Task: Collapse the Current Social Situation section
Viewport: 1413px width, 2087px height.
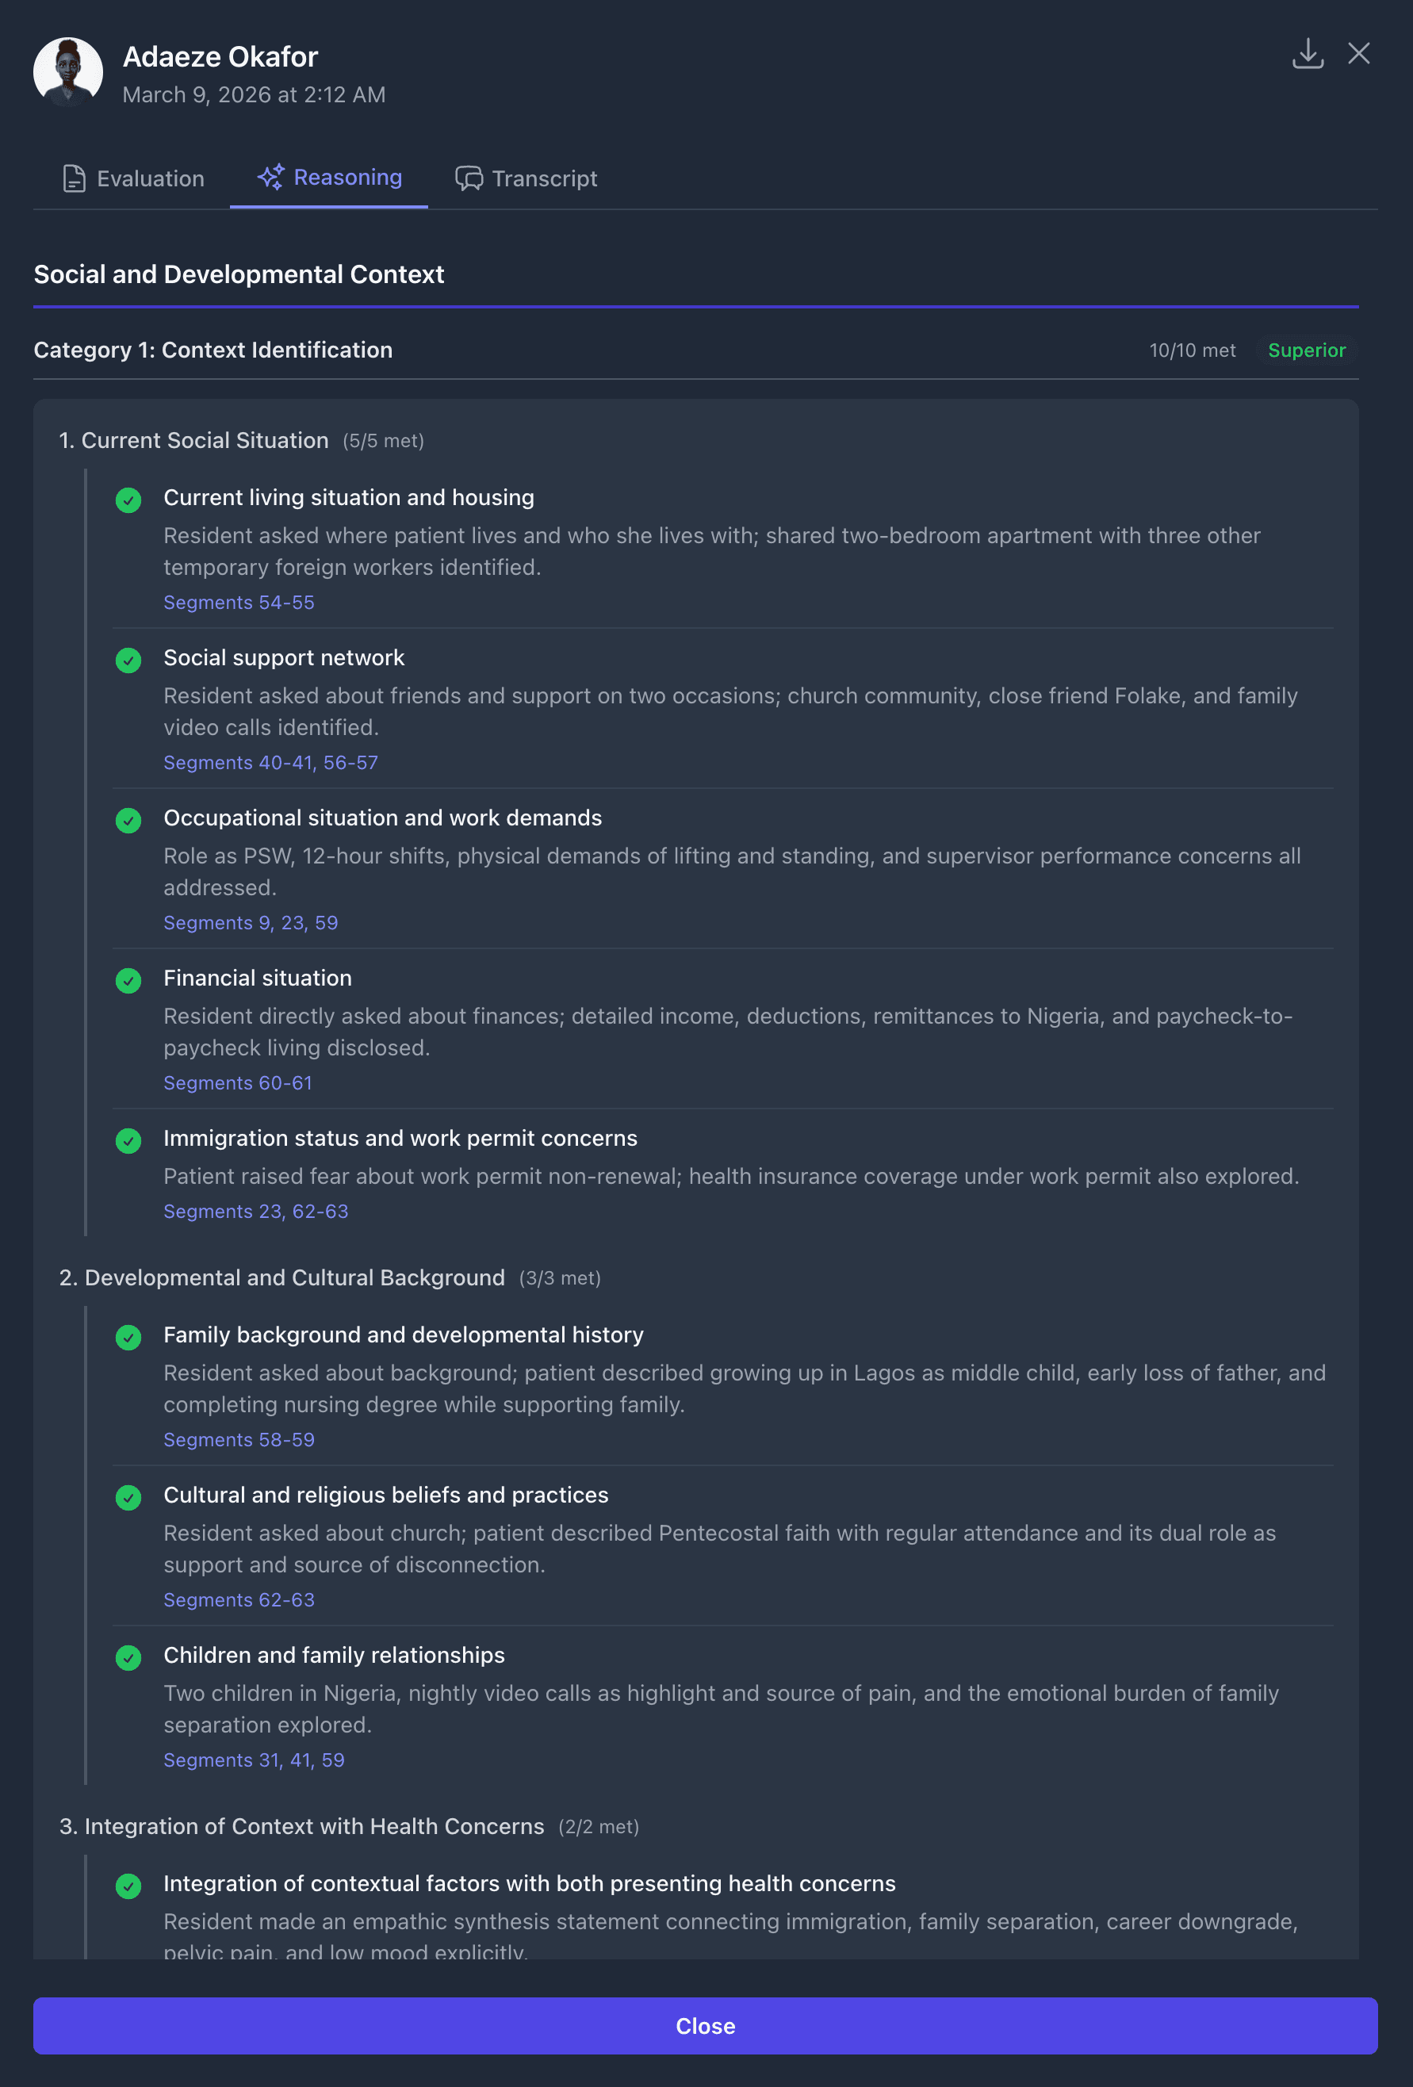Action: point(193,441)
